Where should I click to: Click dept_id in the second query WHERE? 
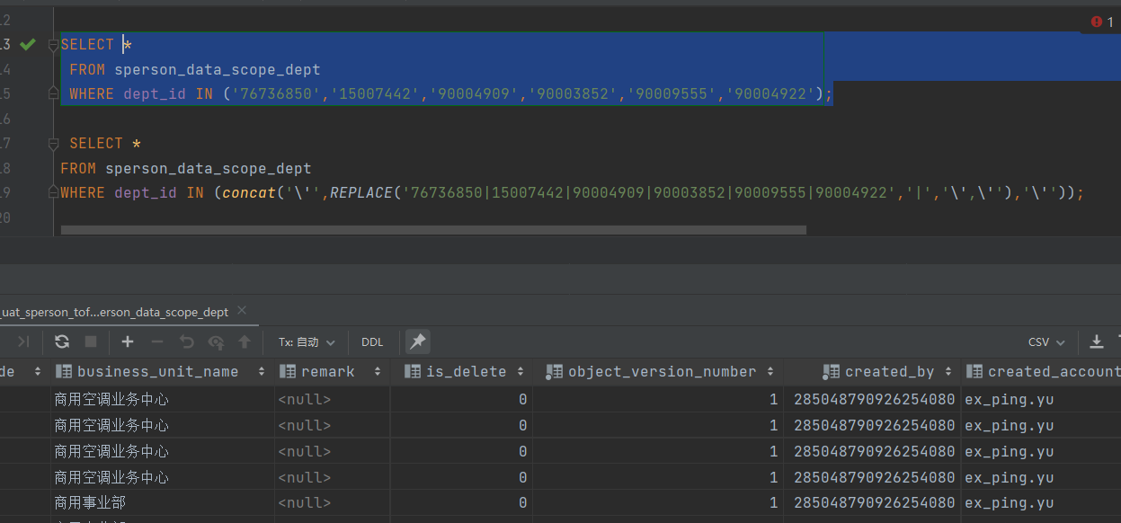[x=146, y=192]
